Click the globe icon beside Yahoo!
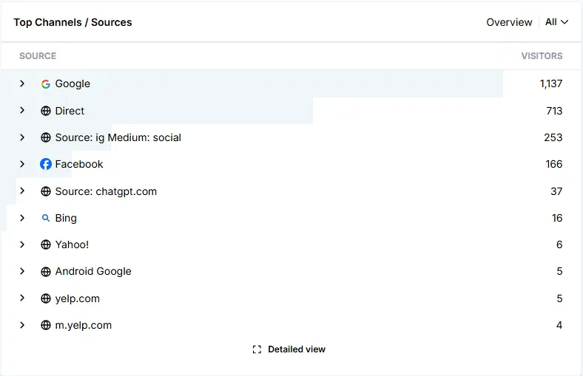Image resolution: width=583 pixels, height=376 pixels. (46, 245)
